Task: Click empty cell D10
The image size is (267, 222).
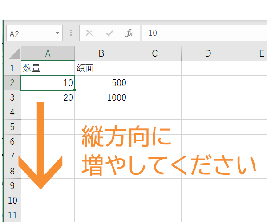Action: point(208,201)
